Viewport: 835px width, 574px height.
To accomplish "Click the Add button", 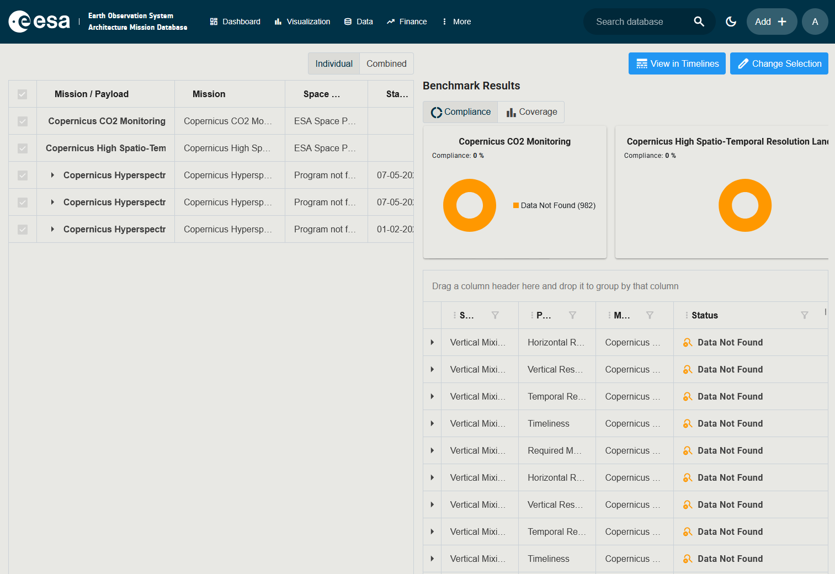I will click(772, 22).
